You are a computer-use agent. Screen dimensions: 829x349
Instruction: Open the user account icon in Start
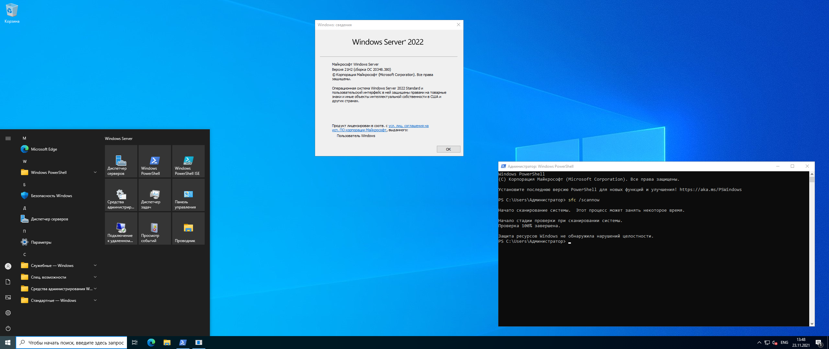pos(8,266)
